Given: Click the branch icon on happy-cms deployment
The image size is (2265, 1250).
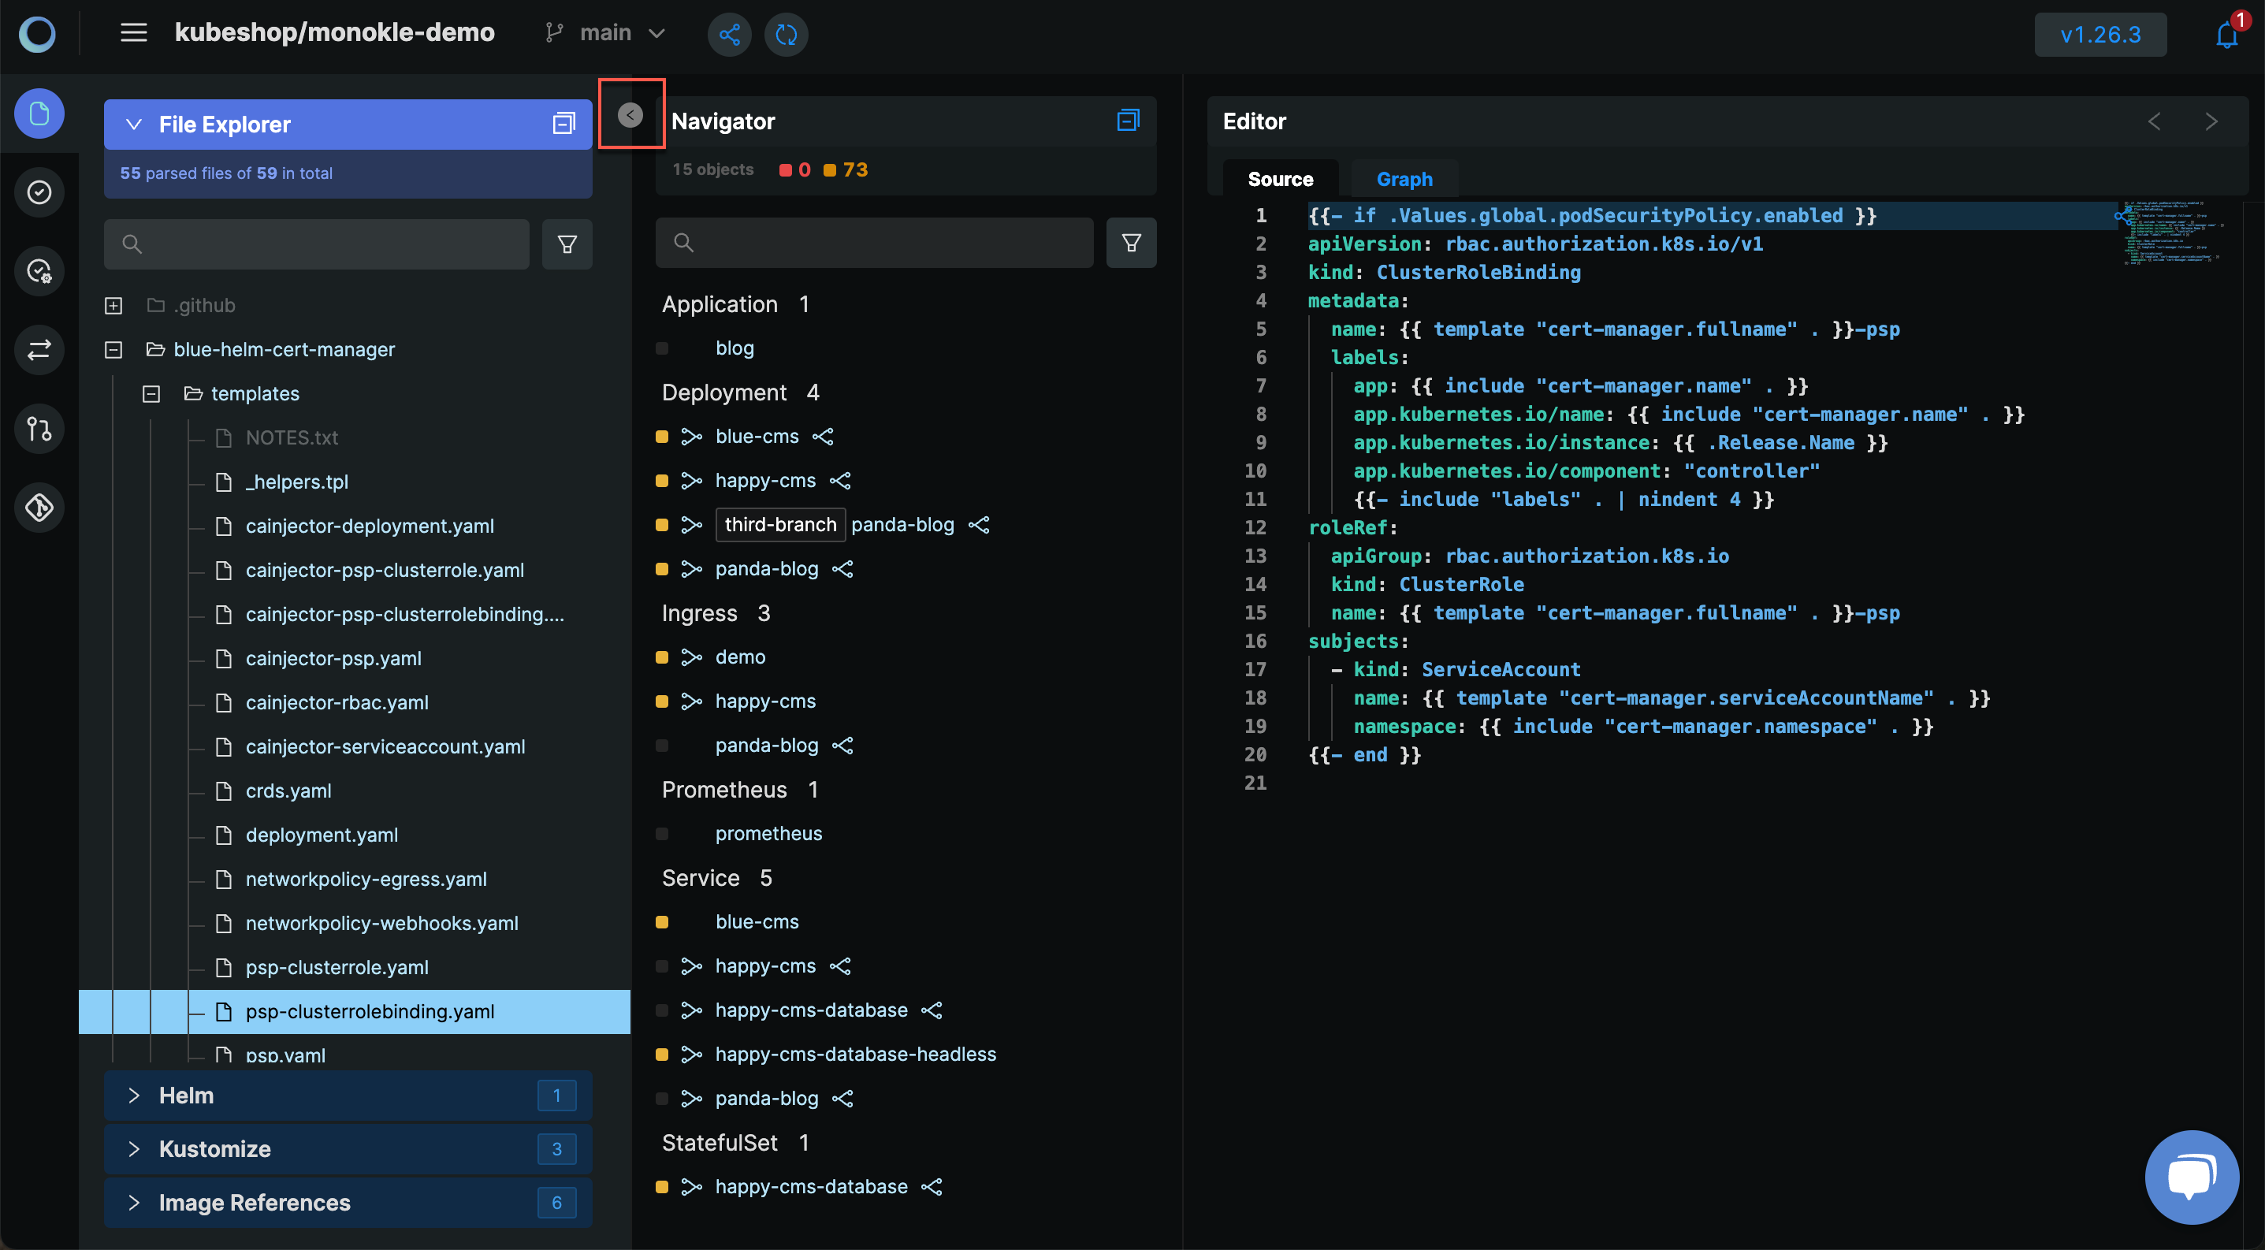Looking at the screenshot, I should (x=693, y=480).
